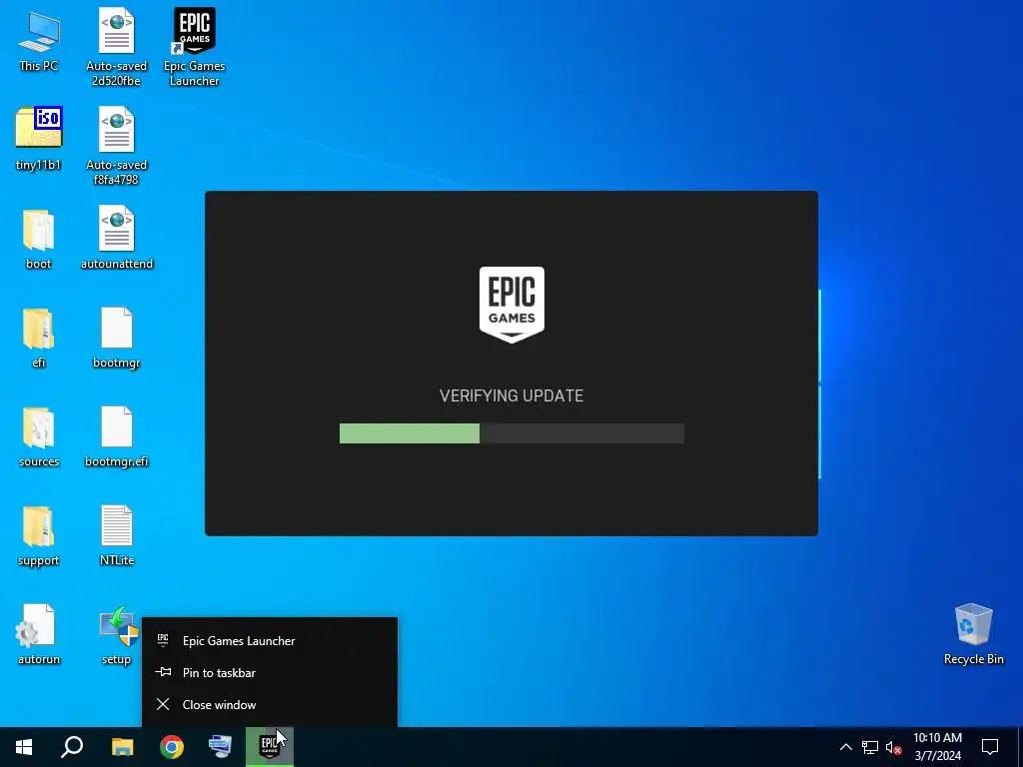
Task: Click the Epic Games logo in splash window
Action: 511,305
